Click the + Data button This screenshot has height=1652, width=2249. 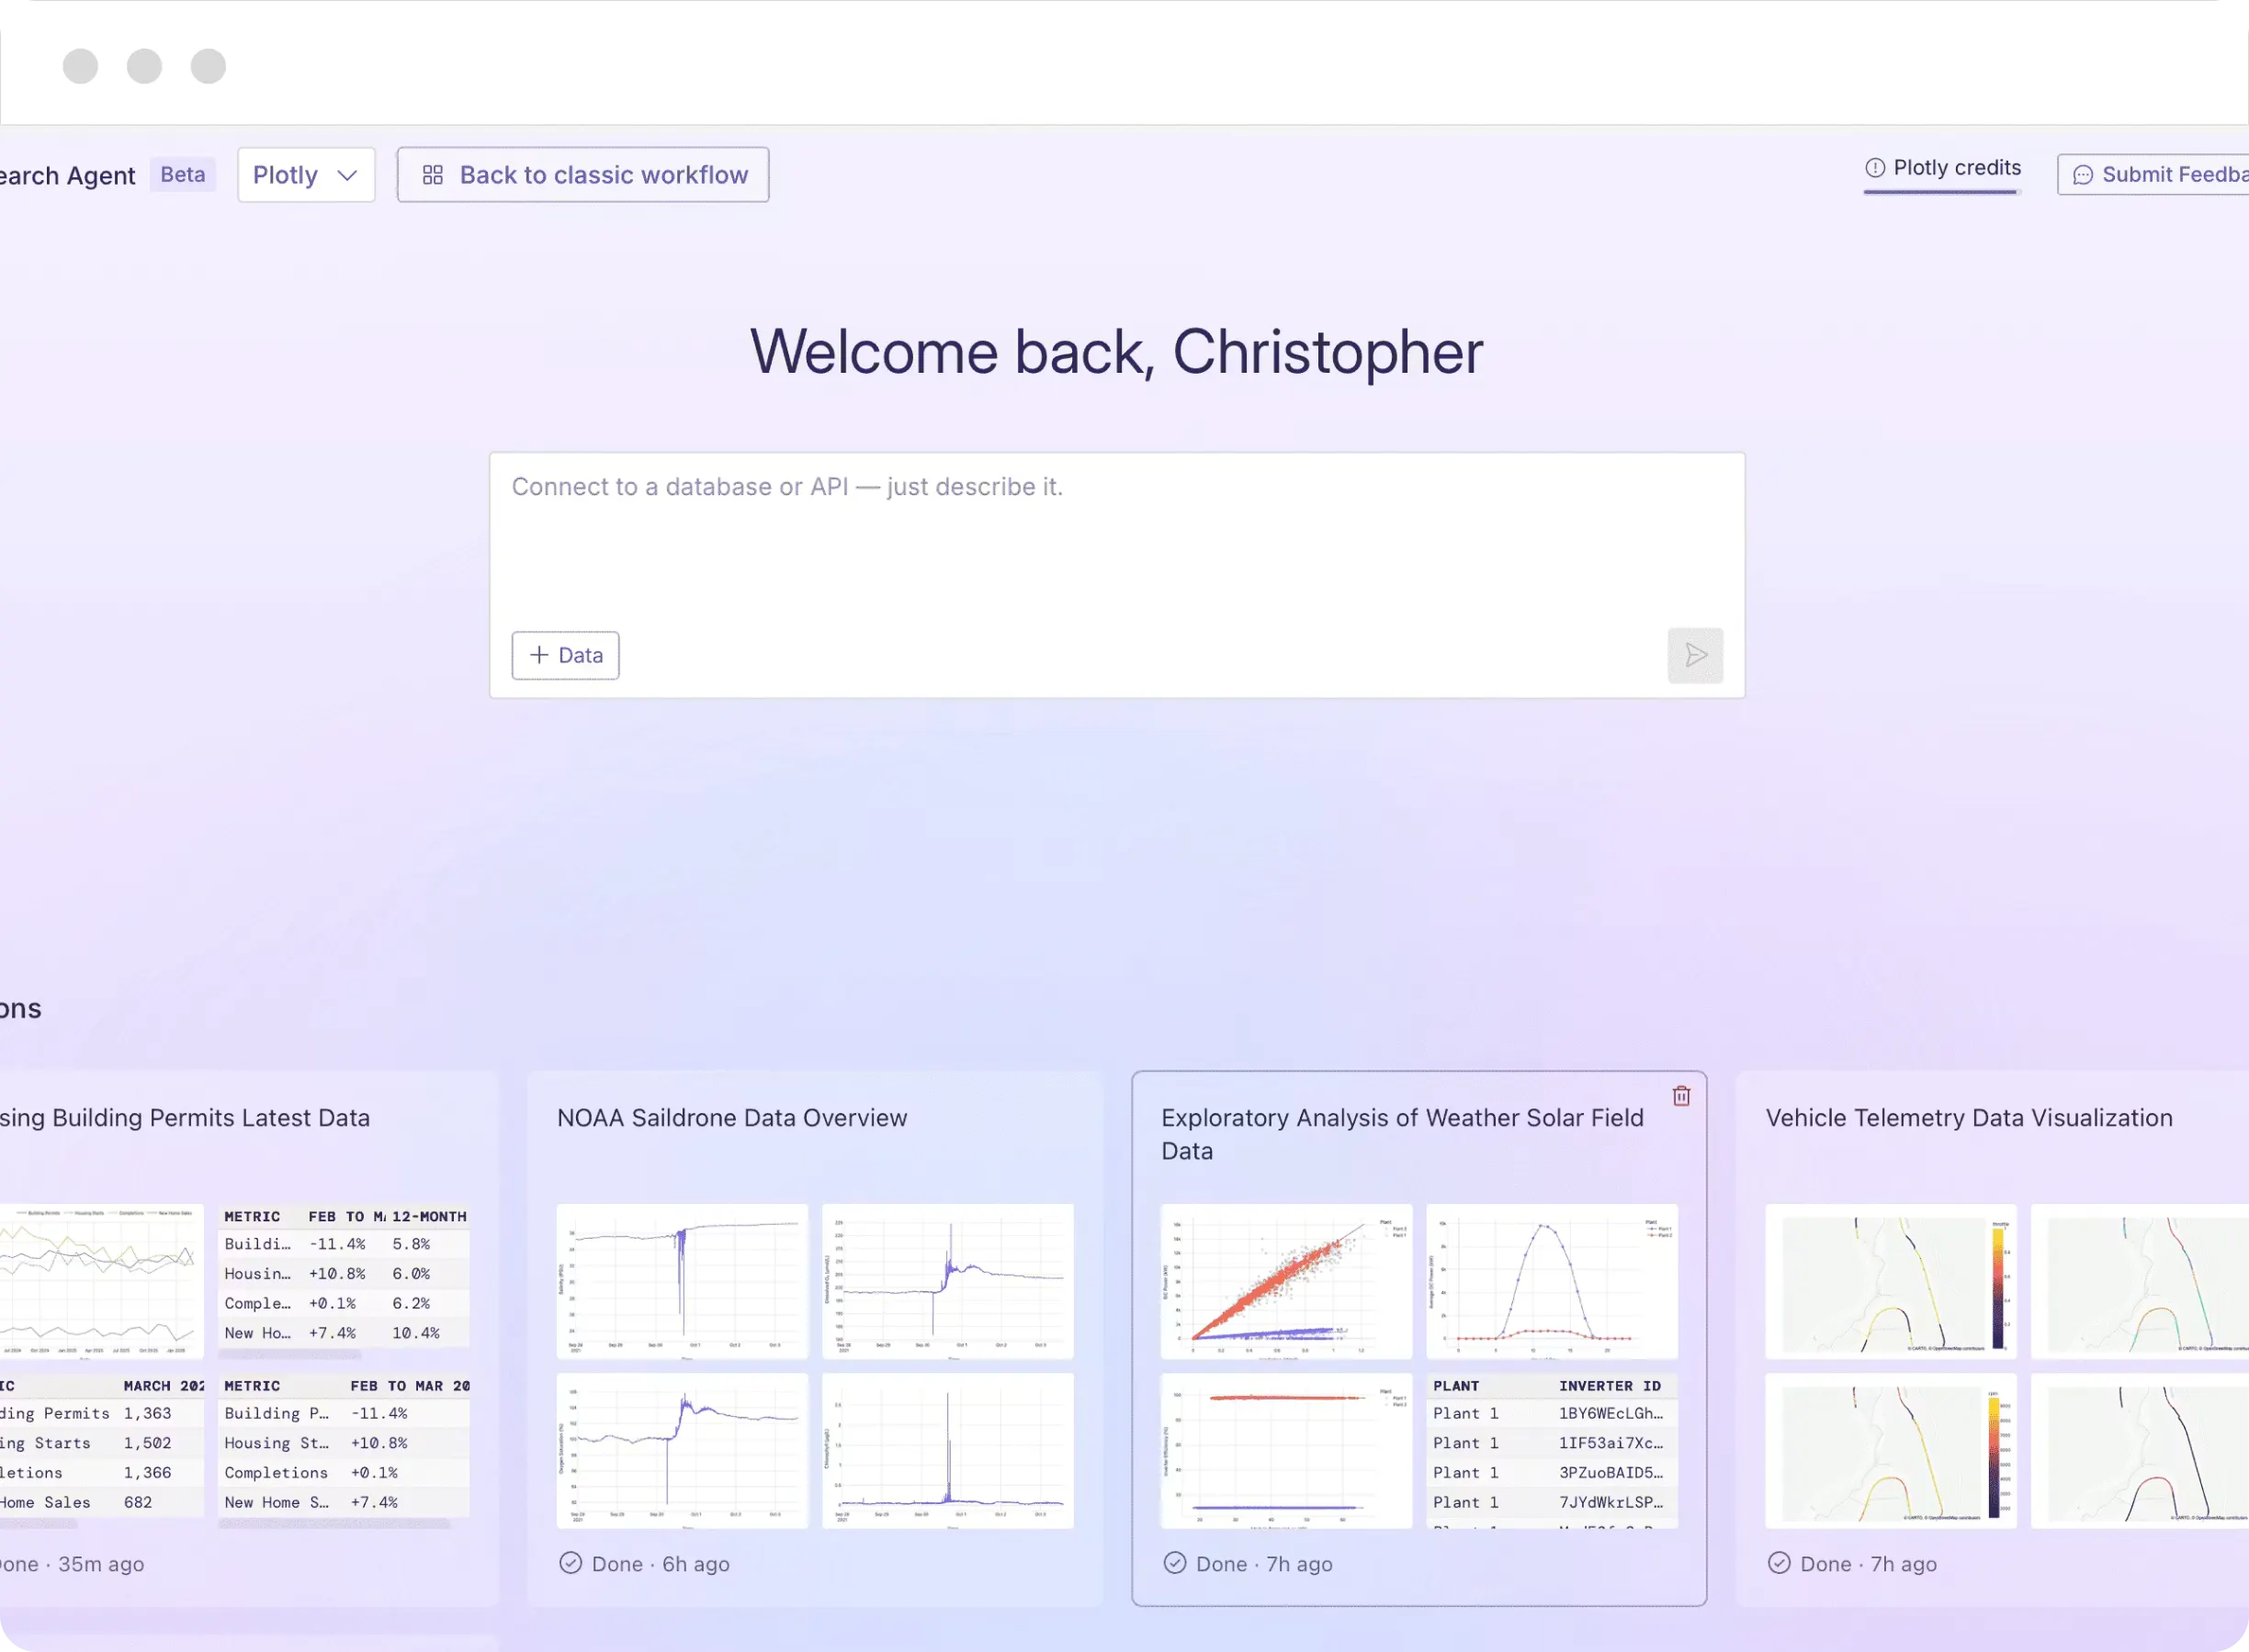click(x=565, y=655)
